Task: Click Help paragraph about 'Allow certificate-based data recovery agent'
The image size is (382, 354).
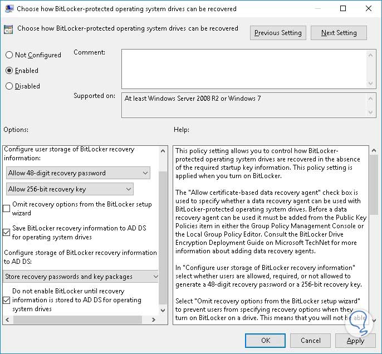Action: pyautogui.click(x=271, y=222)
